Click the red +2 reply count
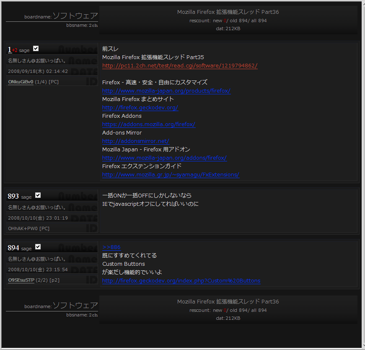This screenshot has width=365, height=350. coord(14,50)
